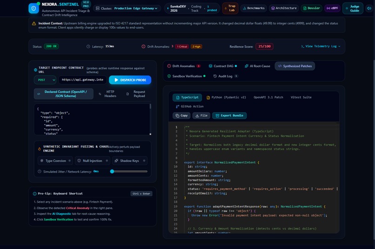Open the Benchmarks page
The image size is (375, 249).
[x=254, y=8]
